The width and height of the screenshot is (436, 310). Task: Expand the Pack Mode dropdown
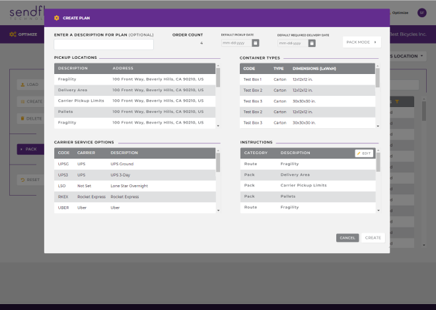pos(361,42)
